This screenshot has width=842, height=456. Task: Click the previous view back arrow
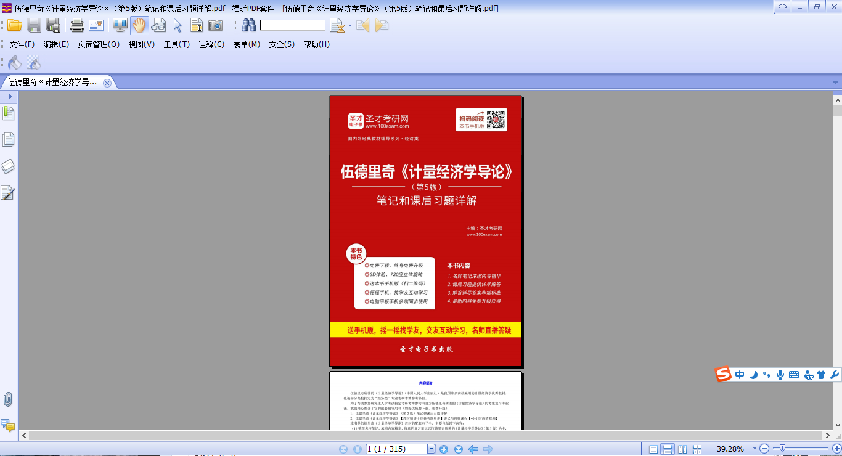point(473,449)
